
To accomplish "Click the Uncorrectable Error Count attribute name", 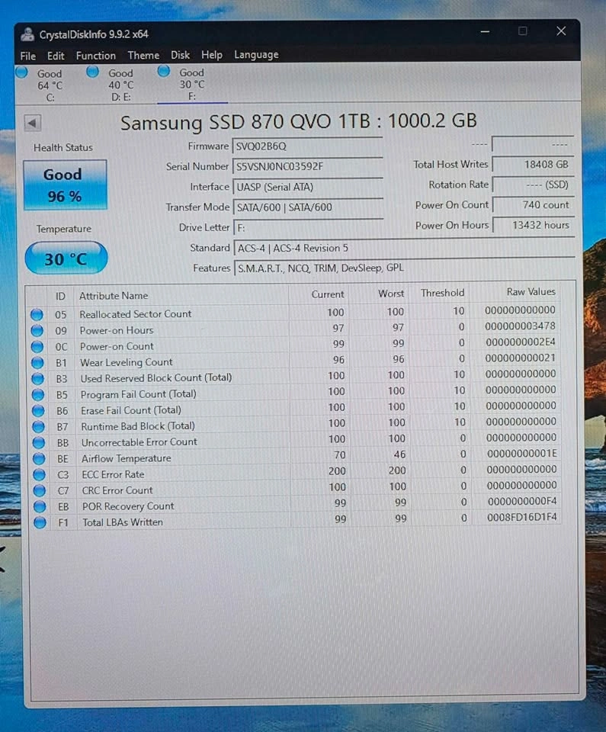I will click(139, 442).
